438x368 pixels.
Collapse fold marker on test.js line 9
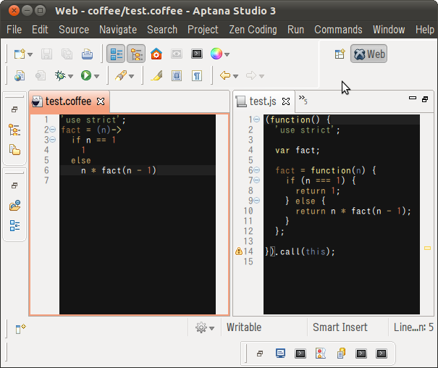pyautogui.click(x=257, y=201)
